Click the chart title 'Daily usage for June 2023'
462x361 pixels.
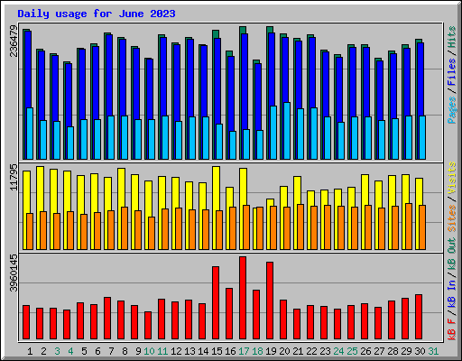[97, 14]
